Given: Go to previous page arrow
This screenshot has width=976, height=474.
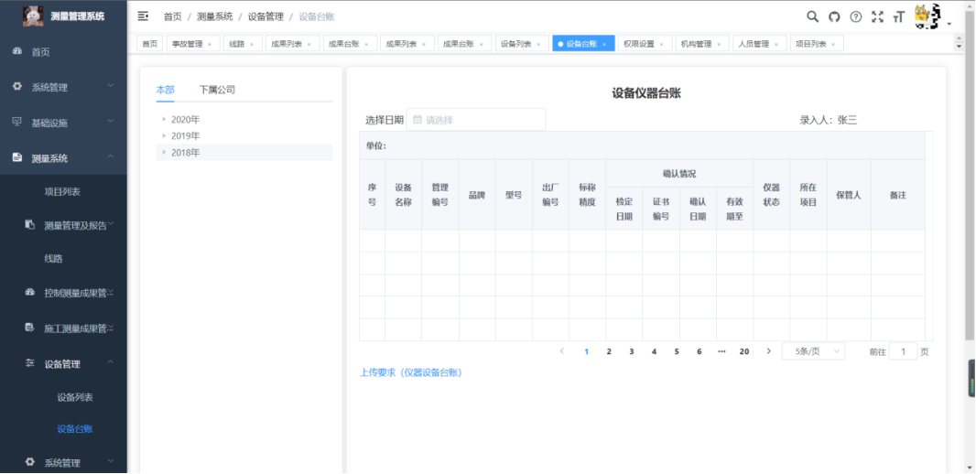Looking at the screenshot, I should point(562,351).
